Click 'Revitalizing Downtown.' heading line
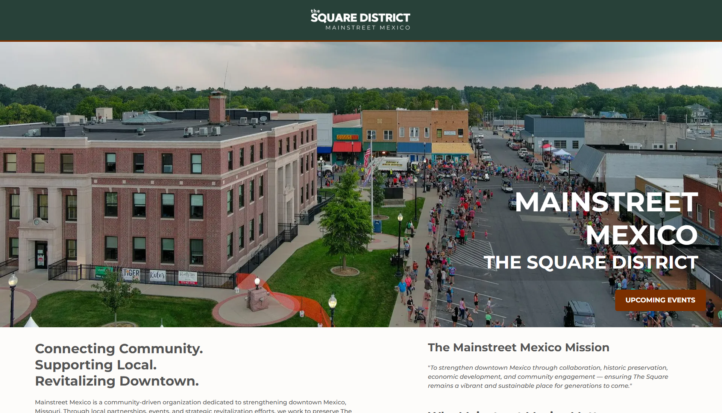 point(117,381)
